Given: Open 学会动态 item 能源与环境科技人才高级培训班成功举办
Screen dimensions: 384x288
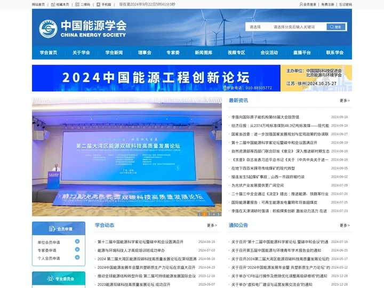Looking at the screenshot, I should click(131, 250).
